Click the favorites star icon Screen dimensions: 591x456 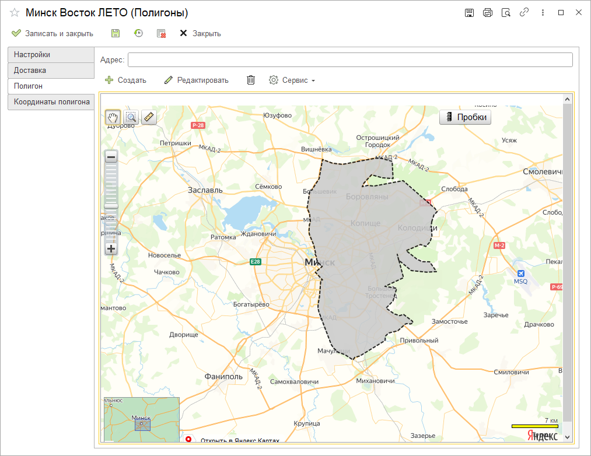pyautogui.click(x=15, y=13)
